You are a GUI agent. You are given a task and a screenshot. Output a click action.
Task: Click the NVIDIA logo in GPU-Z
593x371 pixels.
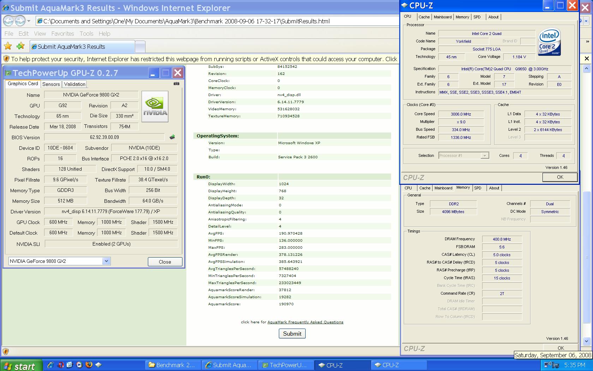coord(155,106)
